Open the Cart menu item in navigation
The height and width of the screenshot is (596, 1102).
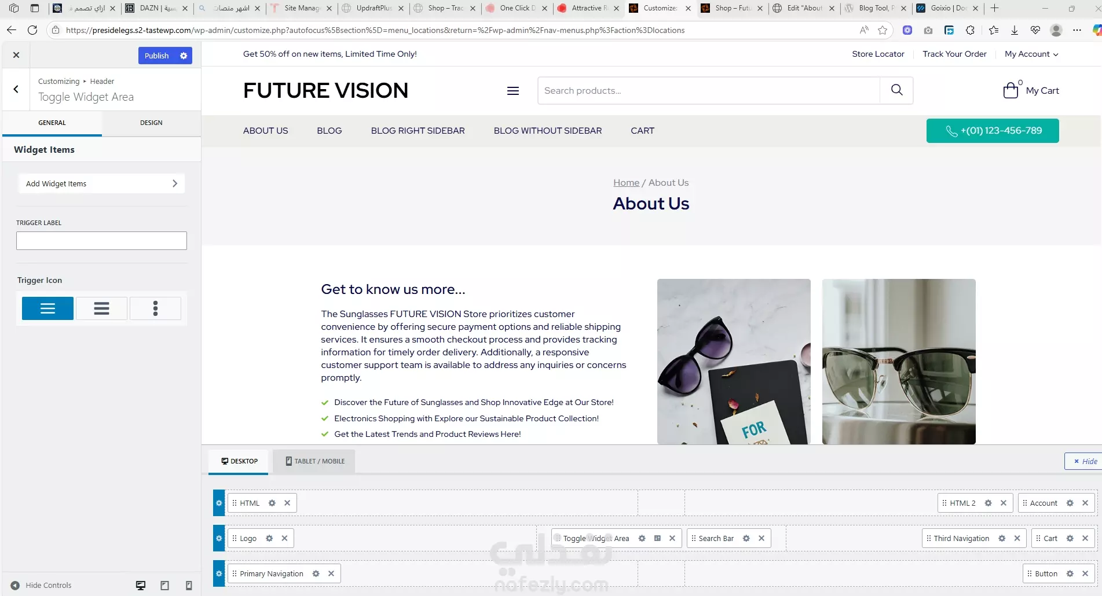point(643,131)
